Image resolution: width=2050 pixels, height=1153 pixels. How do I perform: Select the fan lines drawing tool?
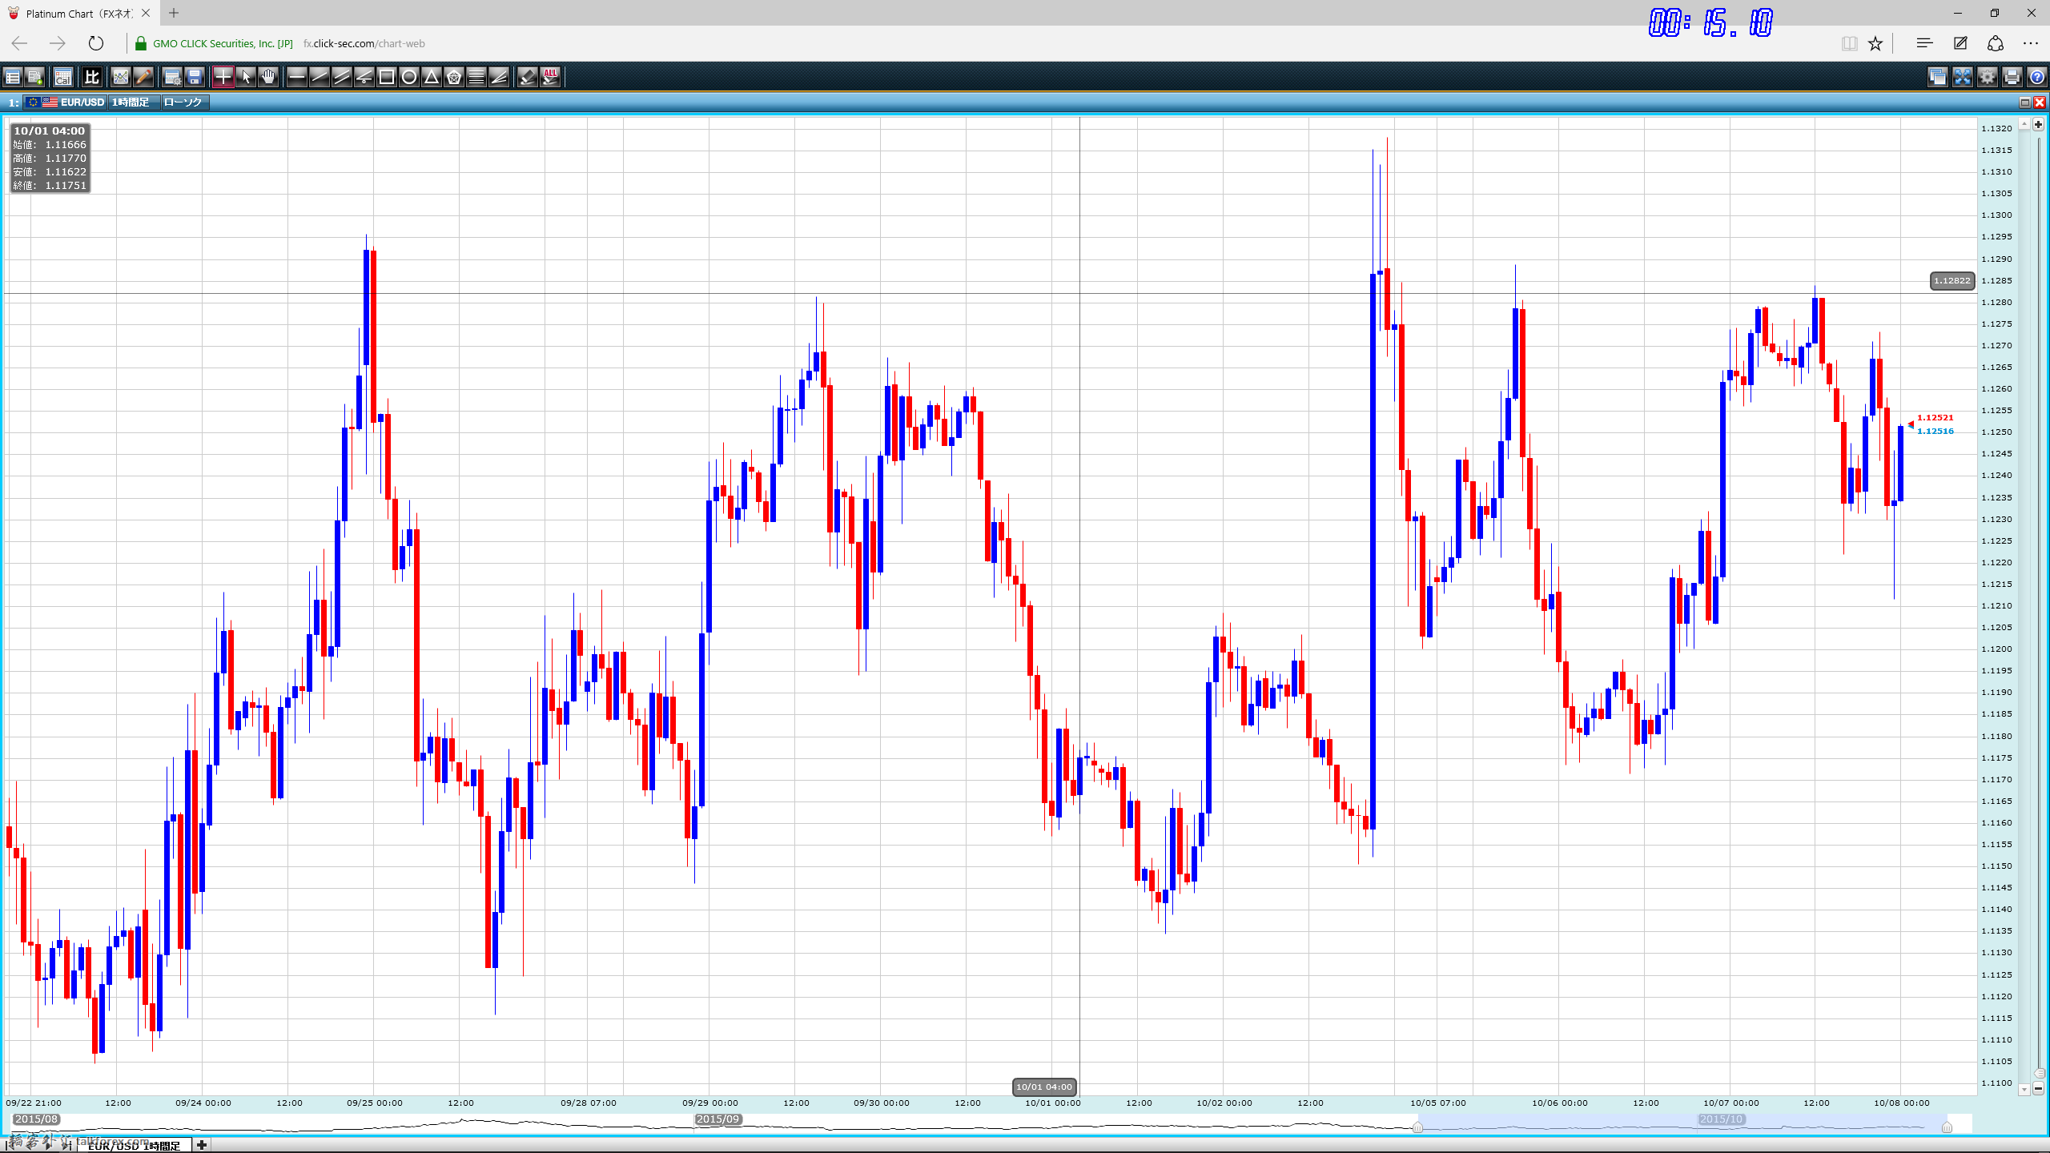tap(499, 77)
